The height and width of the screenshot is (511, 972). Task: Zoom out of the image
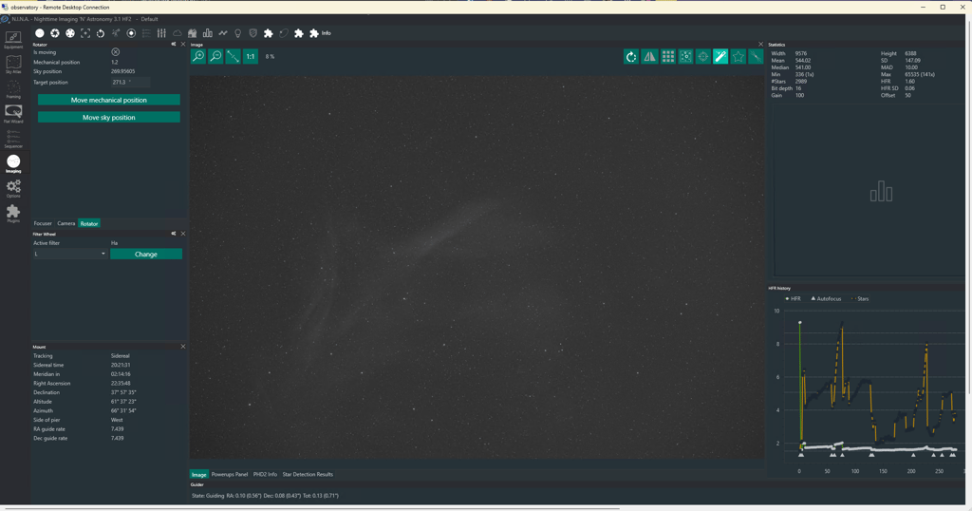click(215, 56)
